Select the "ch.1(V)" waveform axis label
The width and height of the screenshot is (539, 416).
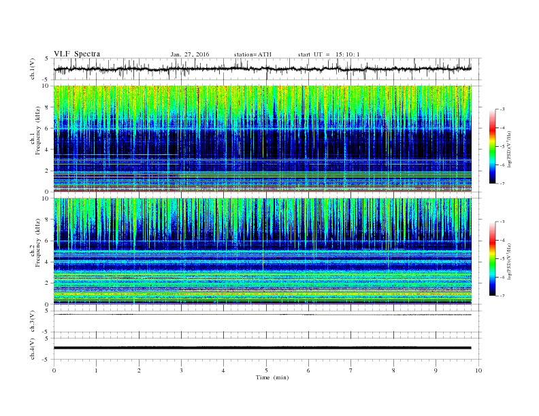click(33, 69)
